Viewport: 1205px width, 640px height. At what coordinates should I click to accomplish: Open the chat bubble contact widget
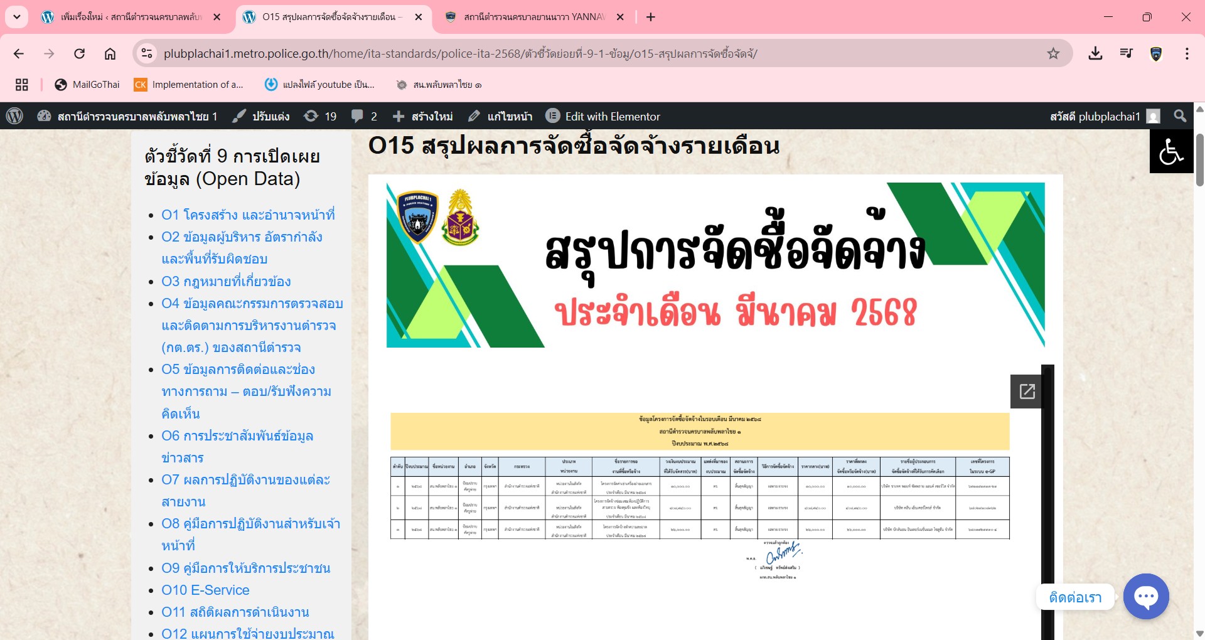coord(1145,596)
